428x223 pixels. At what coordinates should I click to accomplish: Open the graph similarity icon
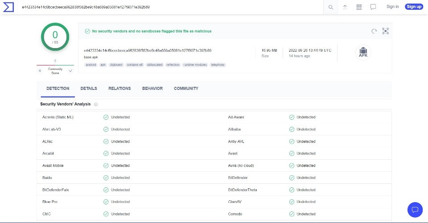pos(385,31)
